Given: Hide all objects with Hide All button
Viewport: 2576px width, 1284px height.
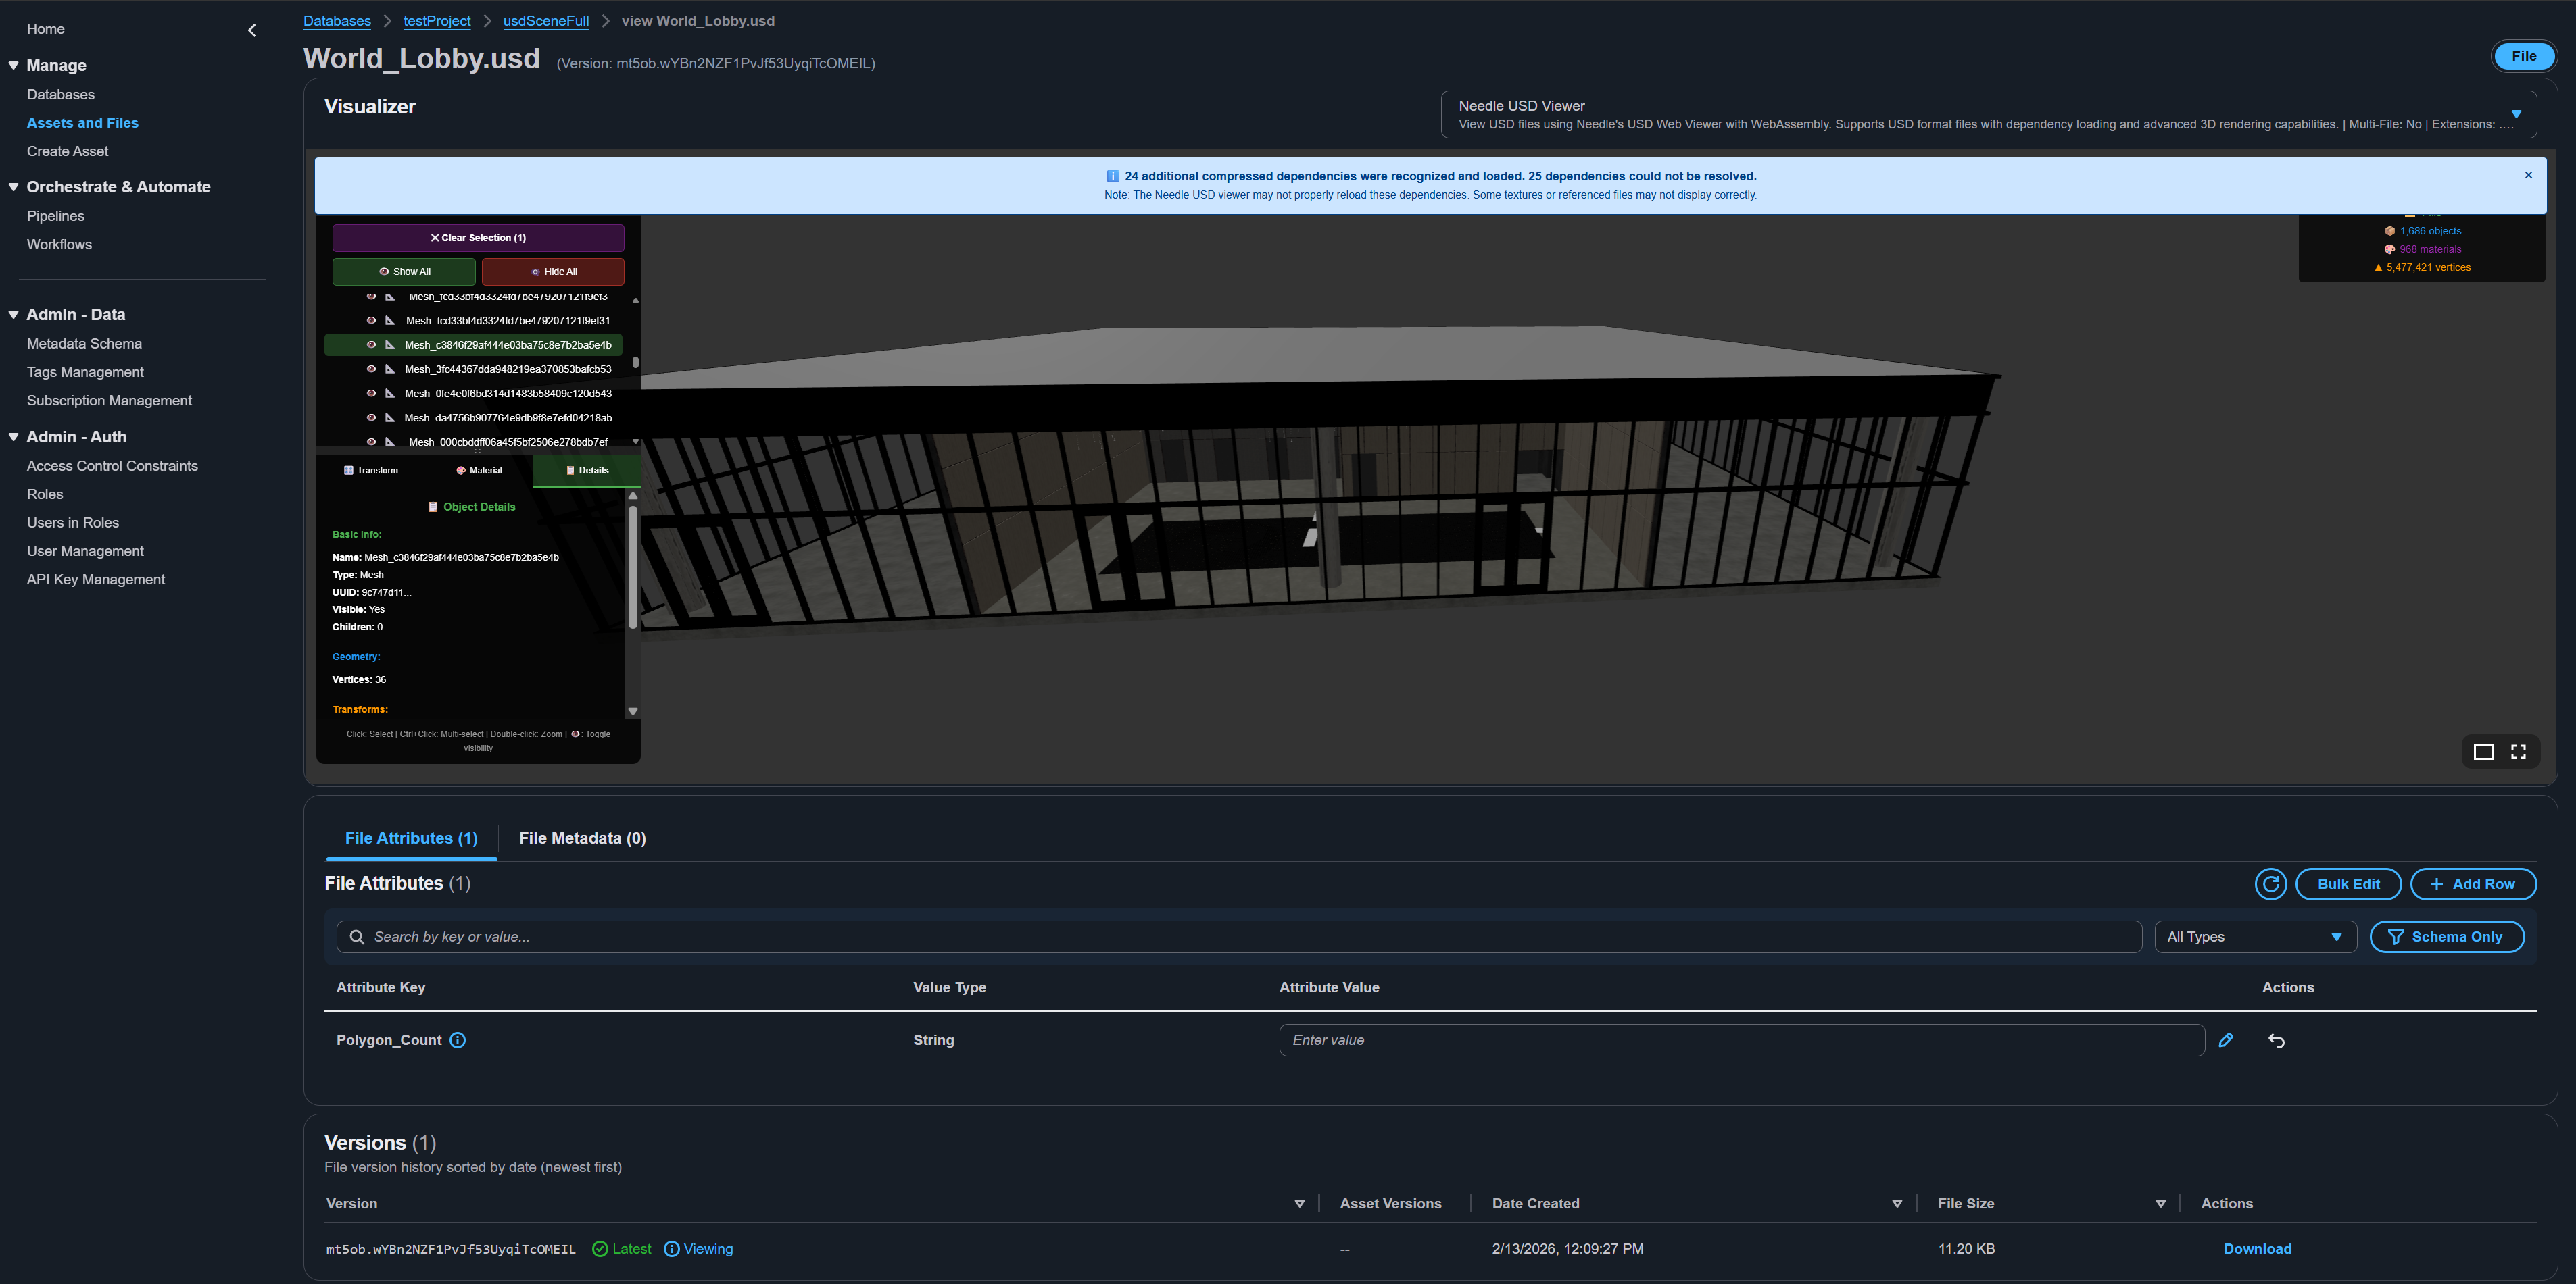Looking at the screenshot, I should tap(553, 271).
